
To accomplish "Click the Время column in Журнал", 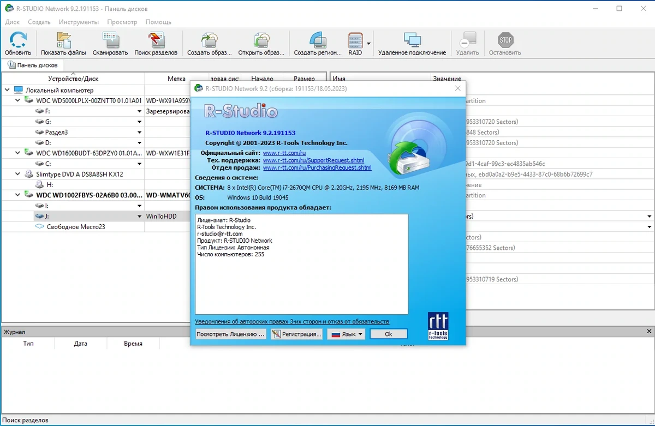I will coord(133,344).
